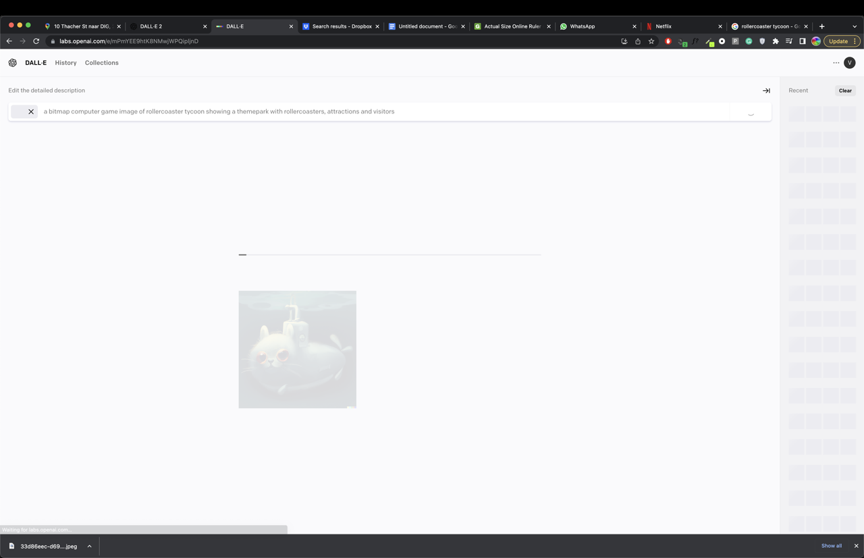Viewport: 864px width, 558px height.
Task: Click the browser share icon
Action: pos(638,41)
